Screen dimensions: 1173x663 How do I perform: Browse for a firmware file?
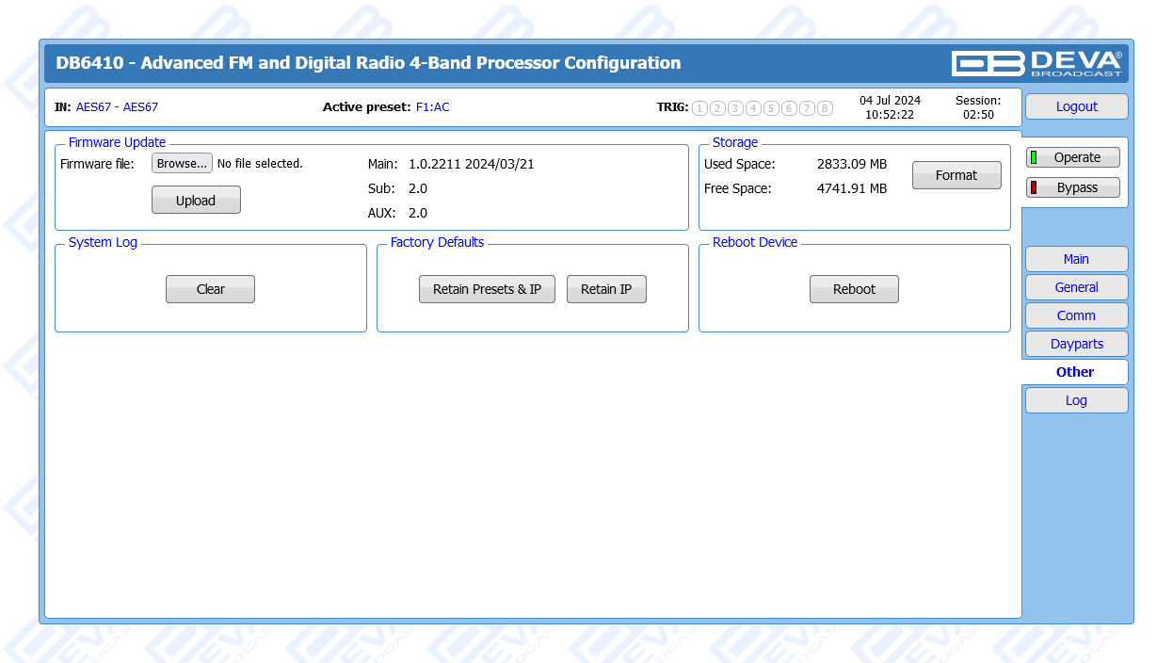182,164
